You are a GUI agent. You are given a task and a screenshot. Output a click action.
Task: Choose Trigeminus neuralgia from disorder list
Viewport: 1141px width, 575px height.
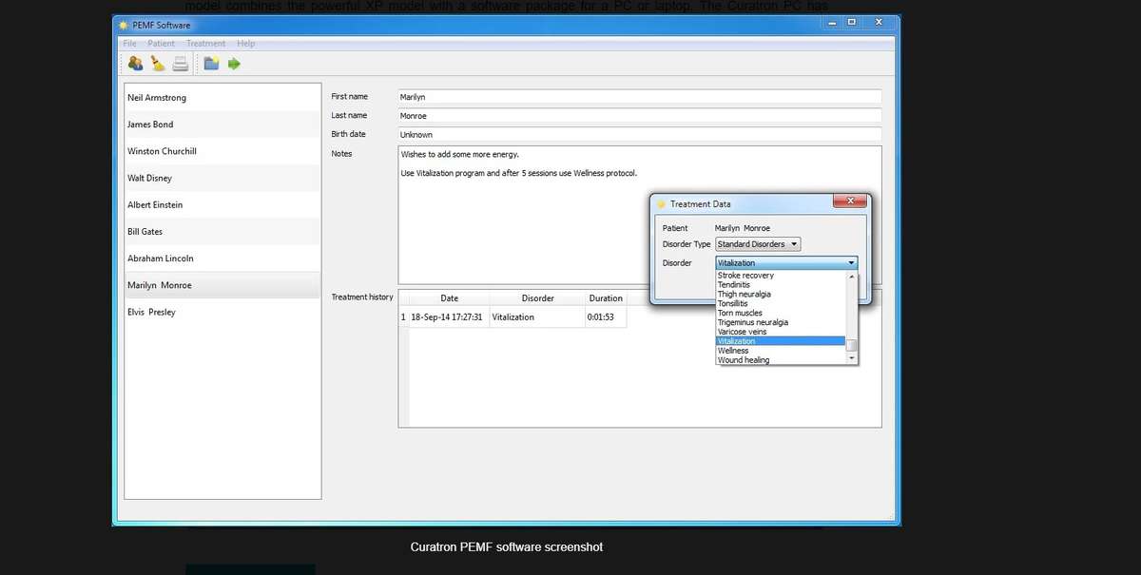click(780, 322)
